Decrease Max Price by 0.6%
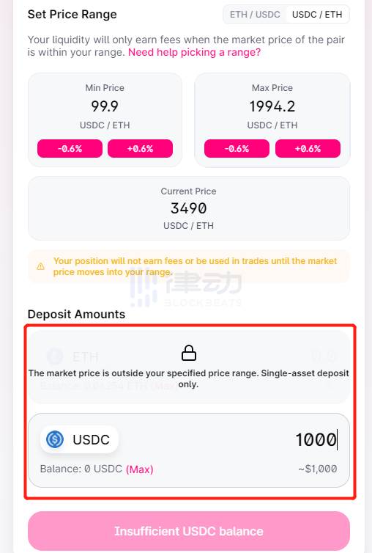This screenshot has height=553, width=372. [x=237, y=148]
